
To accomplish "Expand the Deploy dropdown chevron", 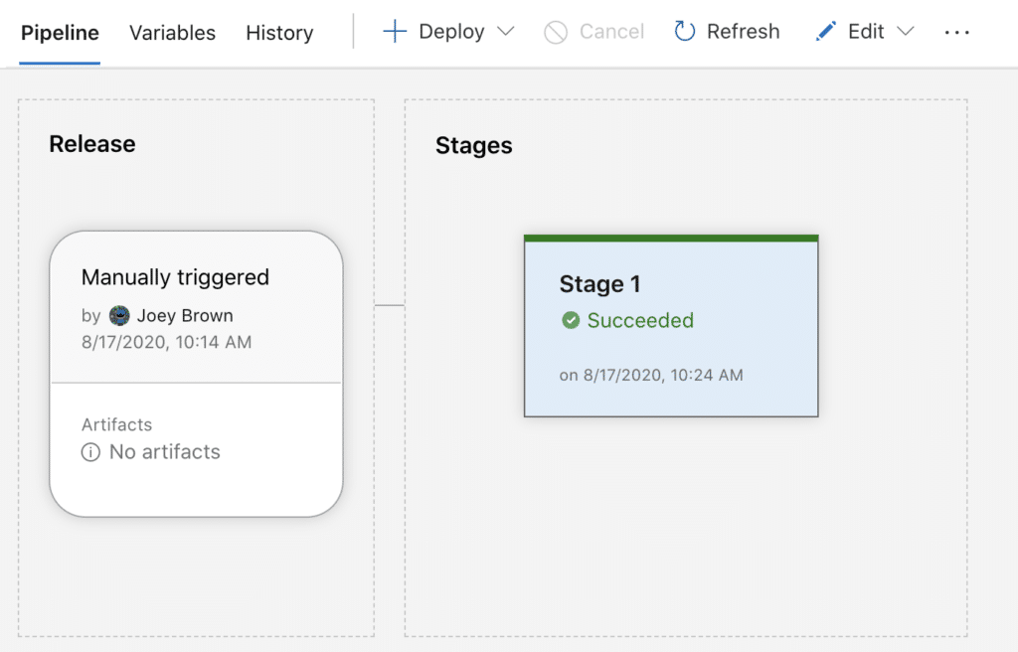I will [x=505, y=32].
